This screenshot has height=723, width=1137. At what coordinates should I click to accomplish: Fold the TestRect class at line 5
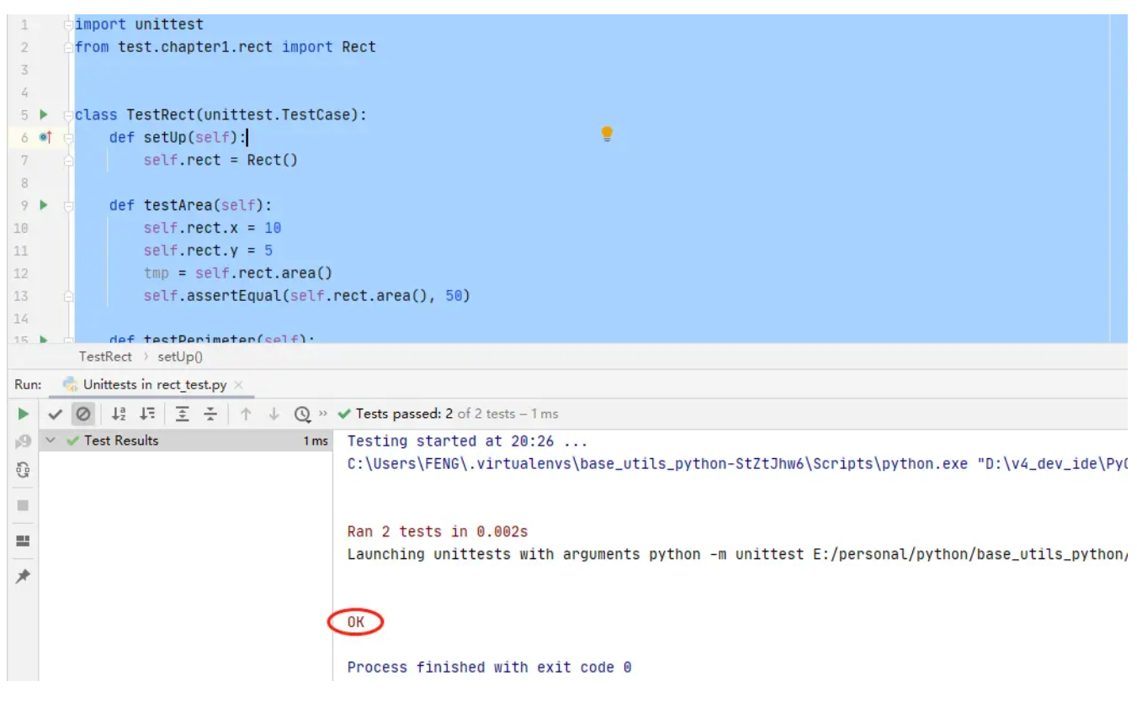(x=69, y=114)
